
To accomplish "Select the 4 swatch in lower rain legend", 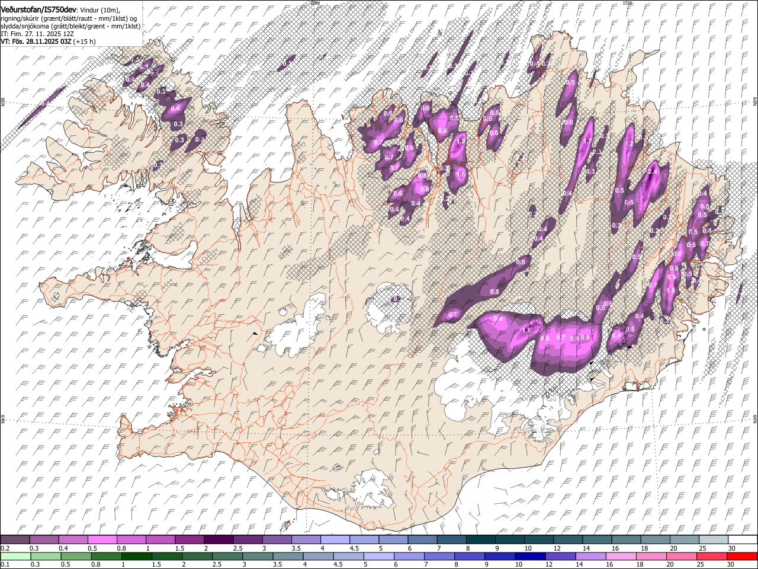I will click(319, 557).
